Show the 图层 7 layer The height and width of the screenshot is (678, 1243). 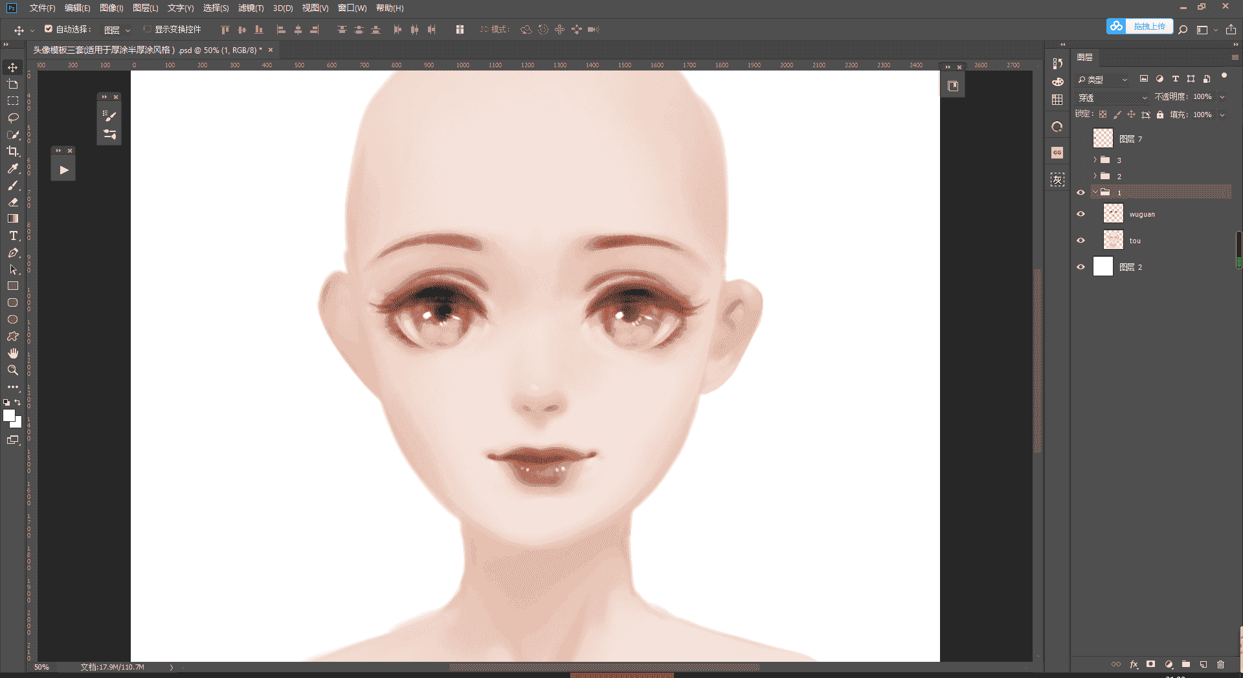point(1081,139)
